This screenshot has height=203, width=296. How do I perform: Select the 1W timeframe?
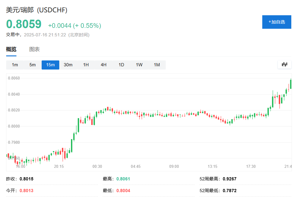[139, 65]
